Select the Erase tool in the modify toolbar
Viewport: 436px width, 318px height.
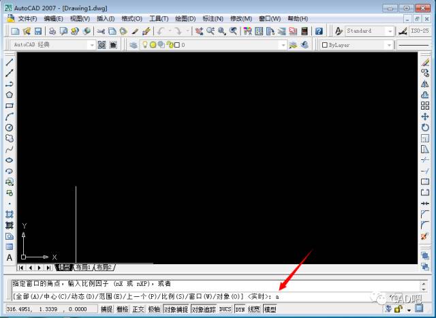[x=425, y=62]
